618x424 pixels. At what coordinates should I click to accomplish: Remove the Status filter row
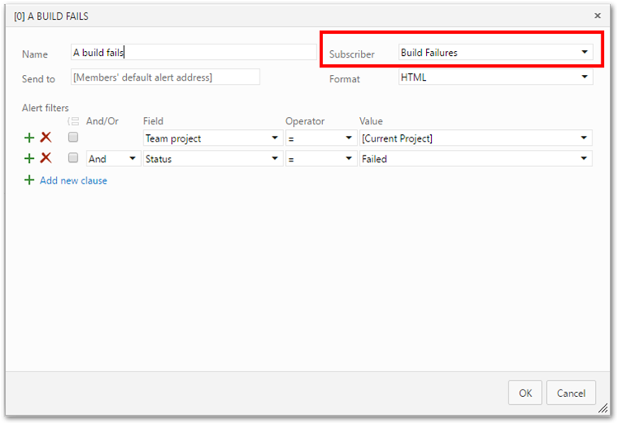(46, 158)
